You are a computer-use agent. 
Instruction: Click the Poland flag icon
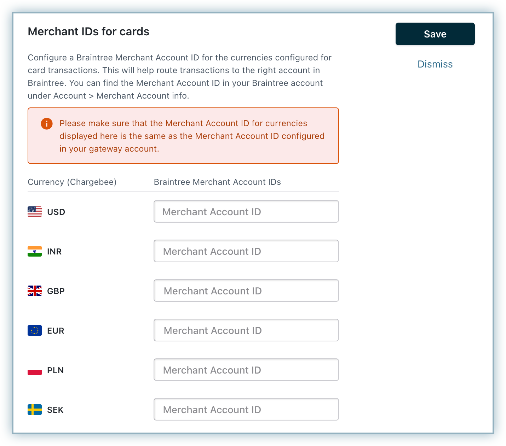tap(35, 370)
